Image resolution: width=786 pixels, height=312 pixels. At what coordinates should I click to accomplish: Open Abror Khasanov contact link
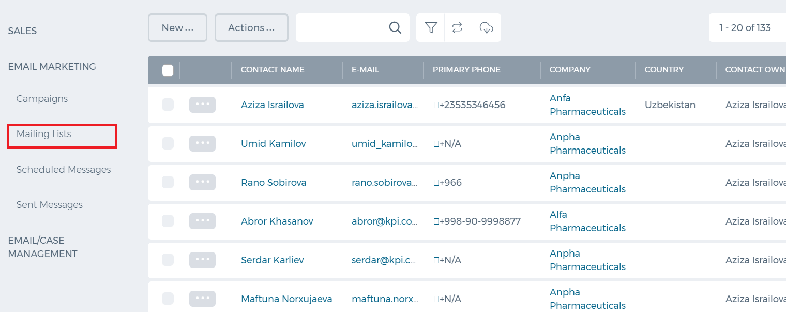[277, 221]
